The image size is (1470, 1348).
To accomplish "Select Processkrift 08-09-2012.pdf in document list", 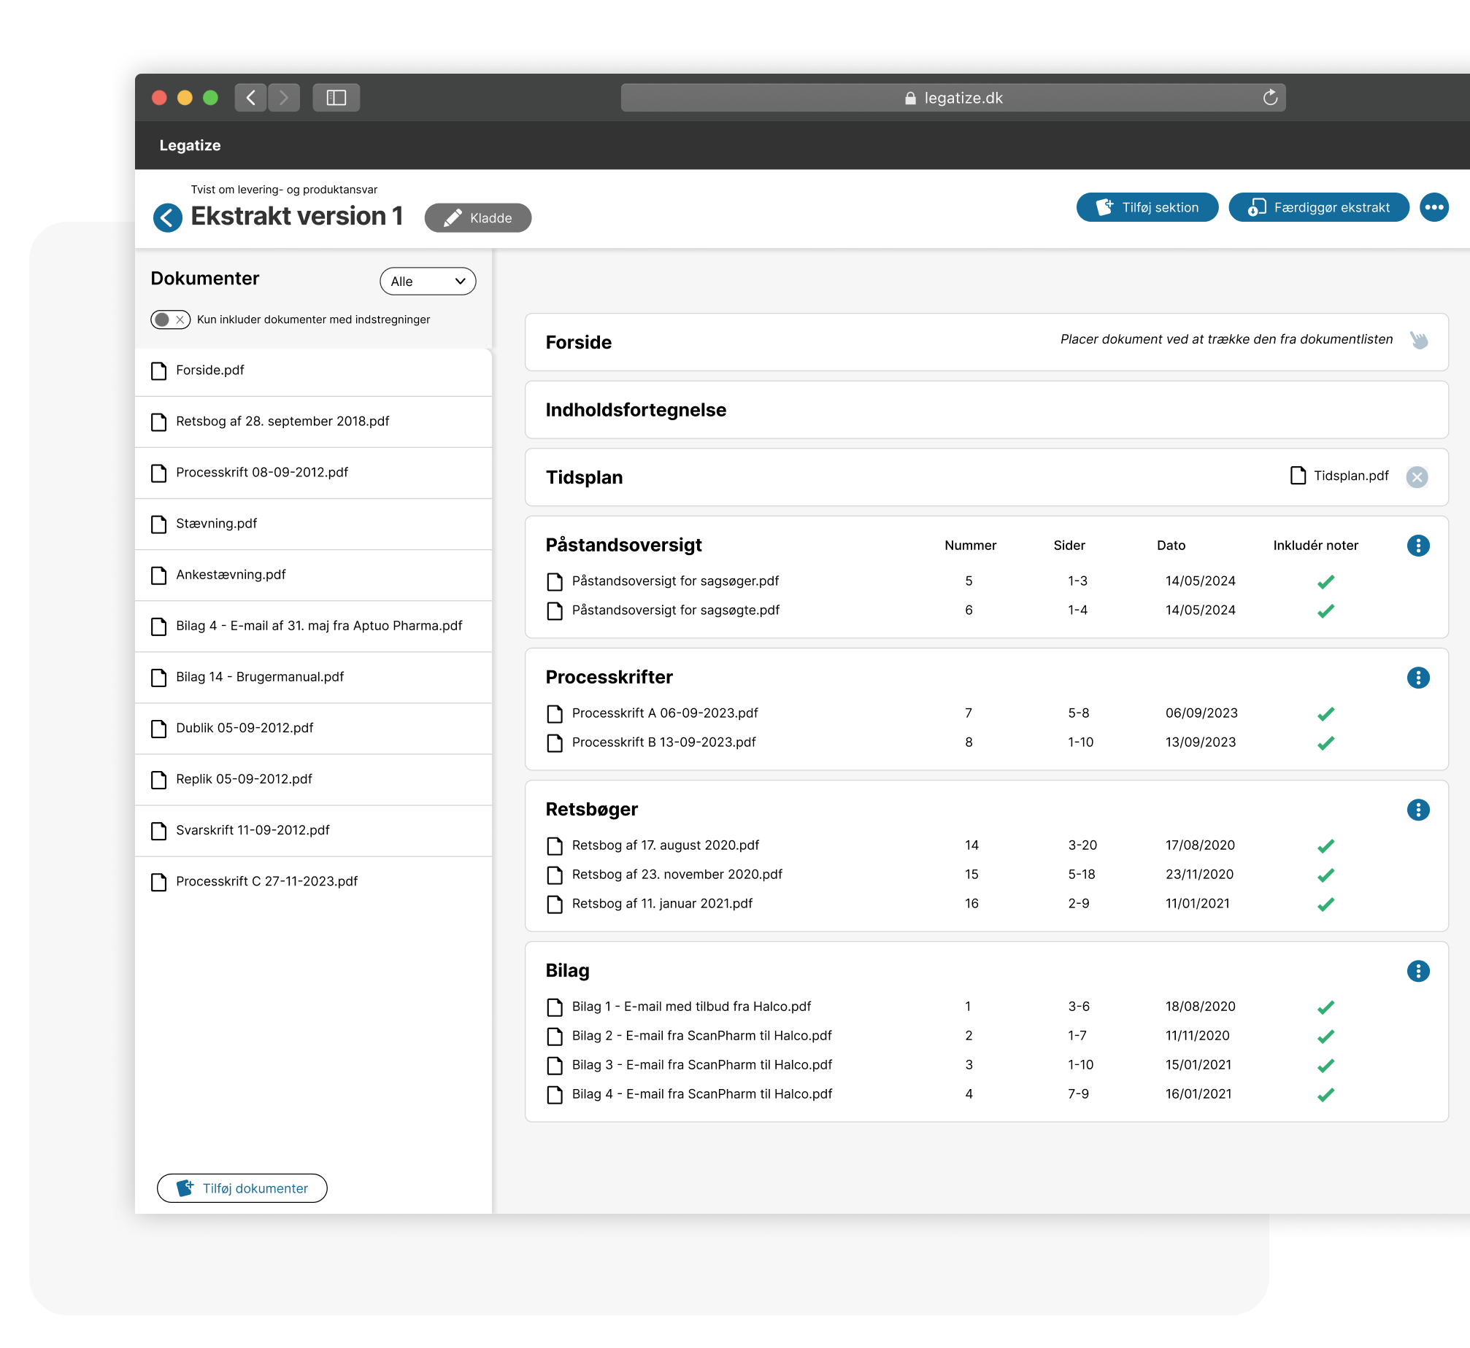I will coord(314,473).
